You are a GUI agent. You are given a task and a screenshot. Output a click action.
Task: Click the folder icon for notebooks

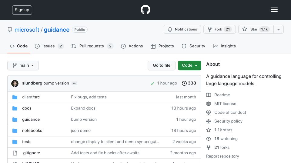click(15, 131)
